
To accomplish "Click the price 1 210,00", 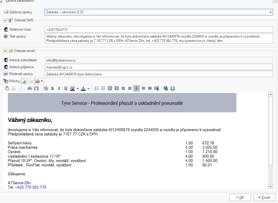I will point(210,152).
